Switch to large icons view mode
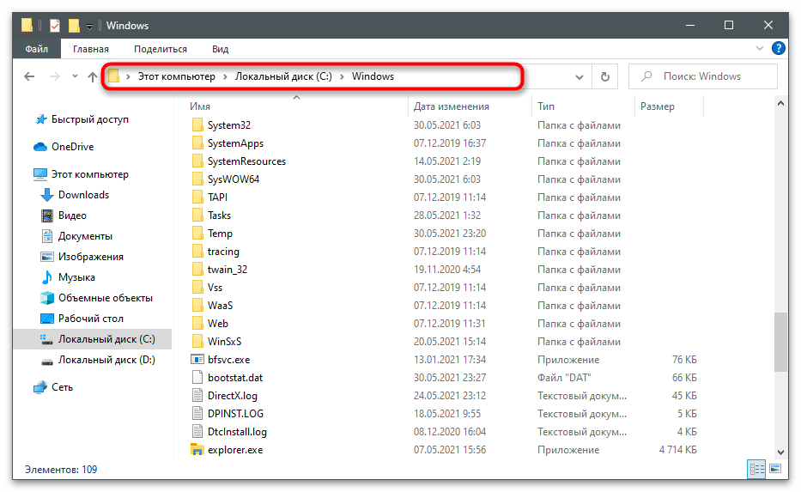The height and width of the screenshot is (492, 801). click(x=777, y=470)
